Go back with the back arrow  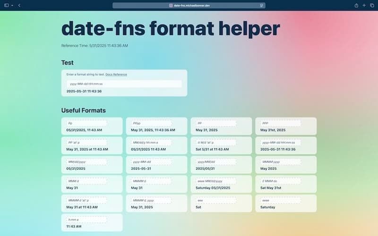19,5
